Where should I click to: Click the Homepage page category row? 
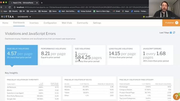[x=145, y=87]
